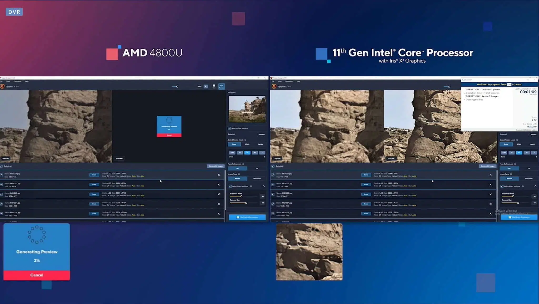Remove IMG1004.jpg in right Intel window
The height and width of the screenshot is (304, 539).
(x=491, y=204)
